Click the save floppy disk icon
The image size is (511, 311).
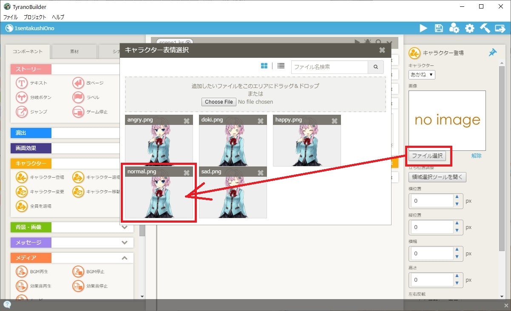pyautogui.click(x=439, y=28)
